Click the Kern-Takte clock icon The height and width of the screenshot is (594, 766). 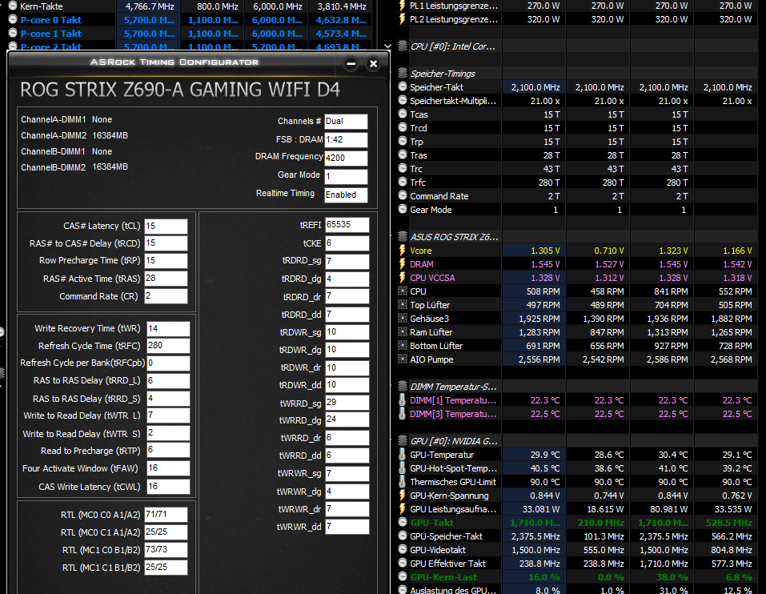pyautogui.click(x=13, y=6)
